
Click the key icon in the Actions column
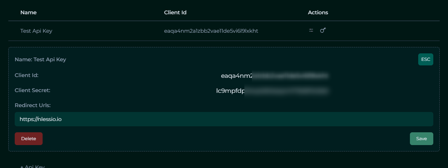click(323, 30)
